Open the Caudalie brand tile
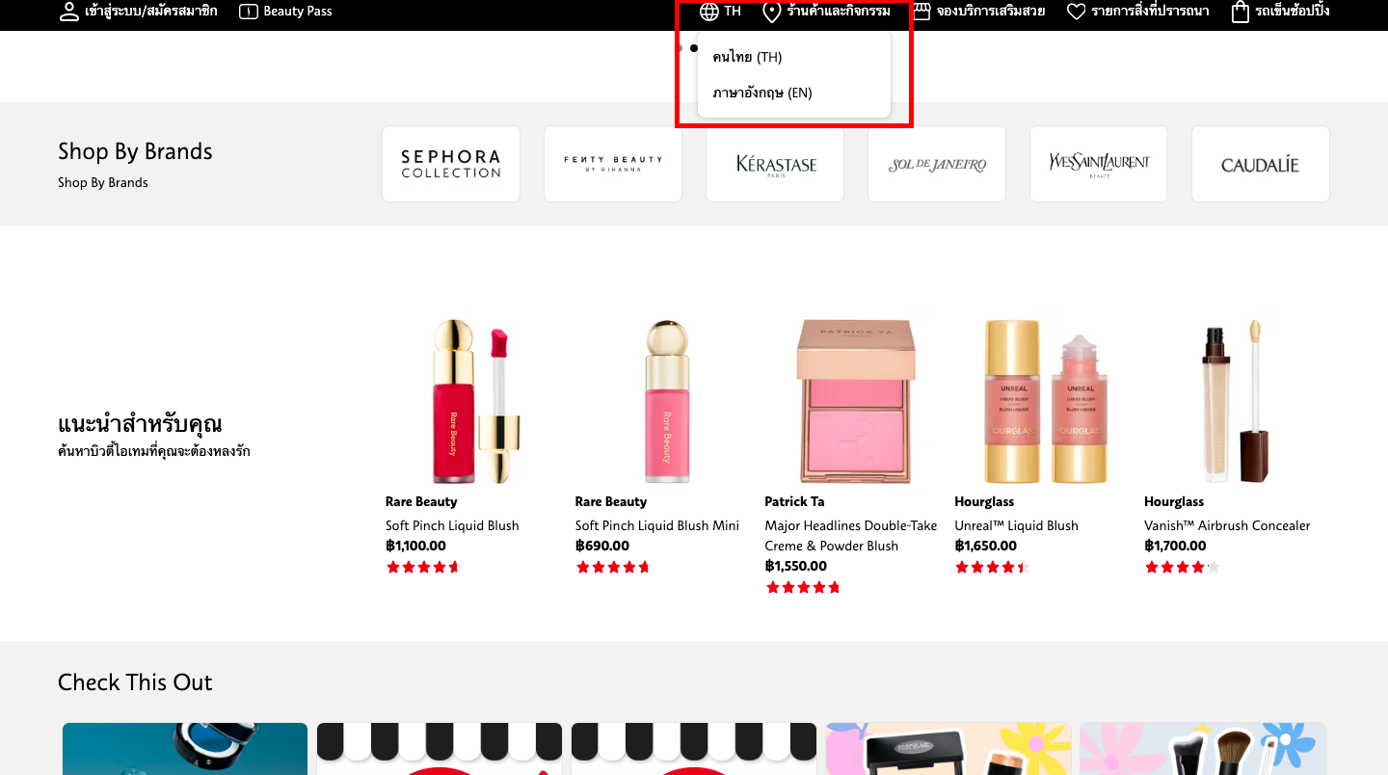Screen dimensions: 1388x775 tap(1261, 164)
